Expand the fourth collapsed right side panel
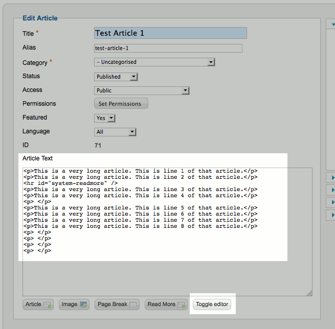 click(x=332, y=215)
